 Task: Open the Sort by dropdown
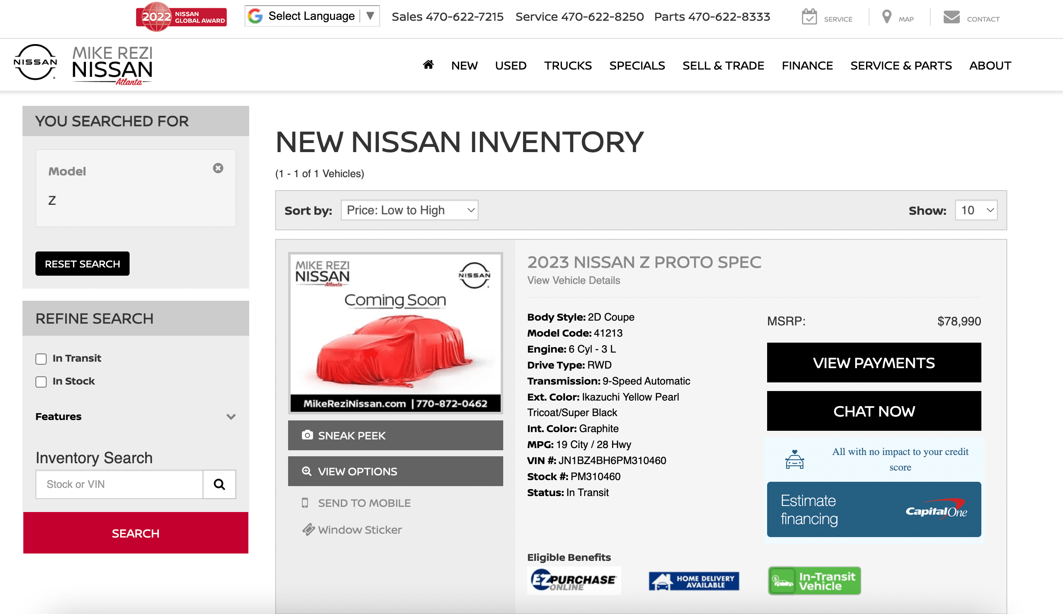tap(409, 210)
